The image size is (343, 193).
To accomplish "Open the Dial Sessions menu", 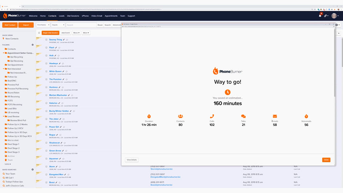I will tap(73, 16).
